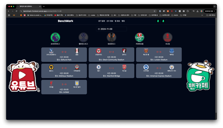Click the Bournemouth crest
223x128 pixels.
point(124,51)
